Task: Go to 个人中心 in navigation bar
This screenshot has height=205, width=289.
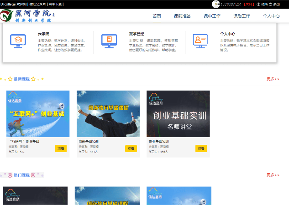Action: (x=271, y=16)
